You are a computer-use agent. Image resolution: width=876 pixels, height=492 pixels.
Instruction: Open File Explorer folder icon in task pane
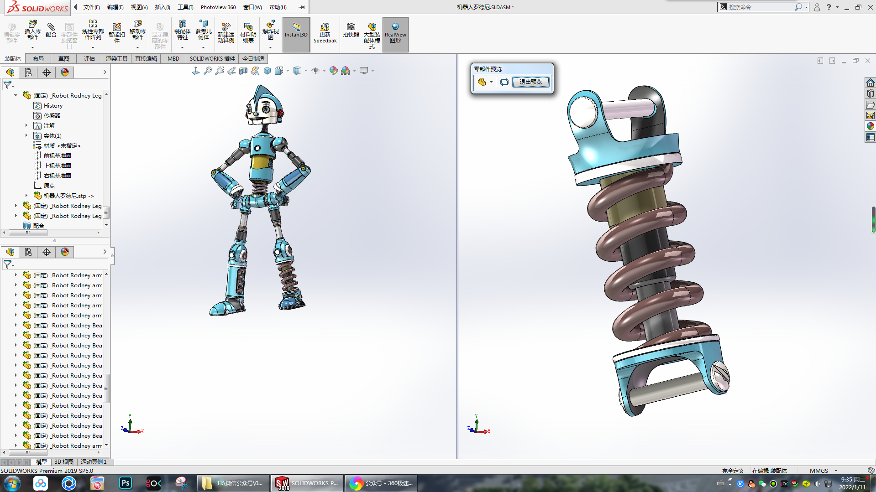pos(871,104)
